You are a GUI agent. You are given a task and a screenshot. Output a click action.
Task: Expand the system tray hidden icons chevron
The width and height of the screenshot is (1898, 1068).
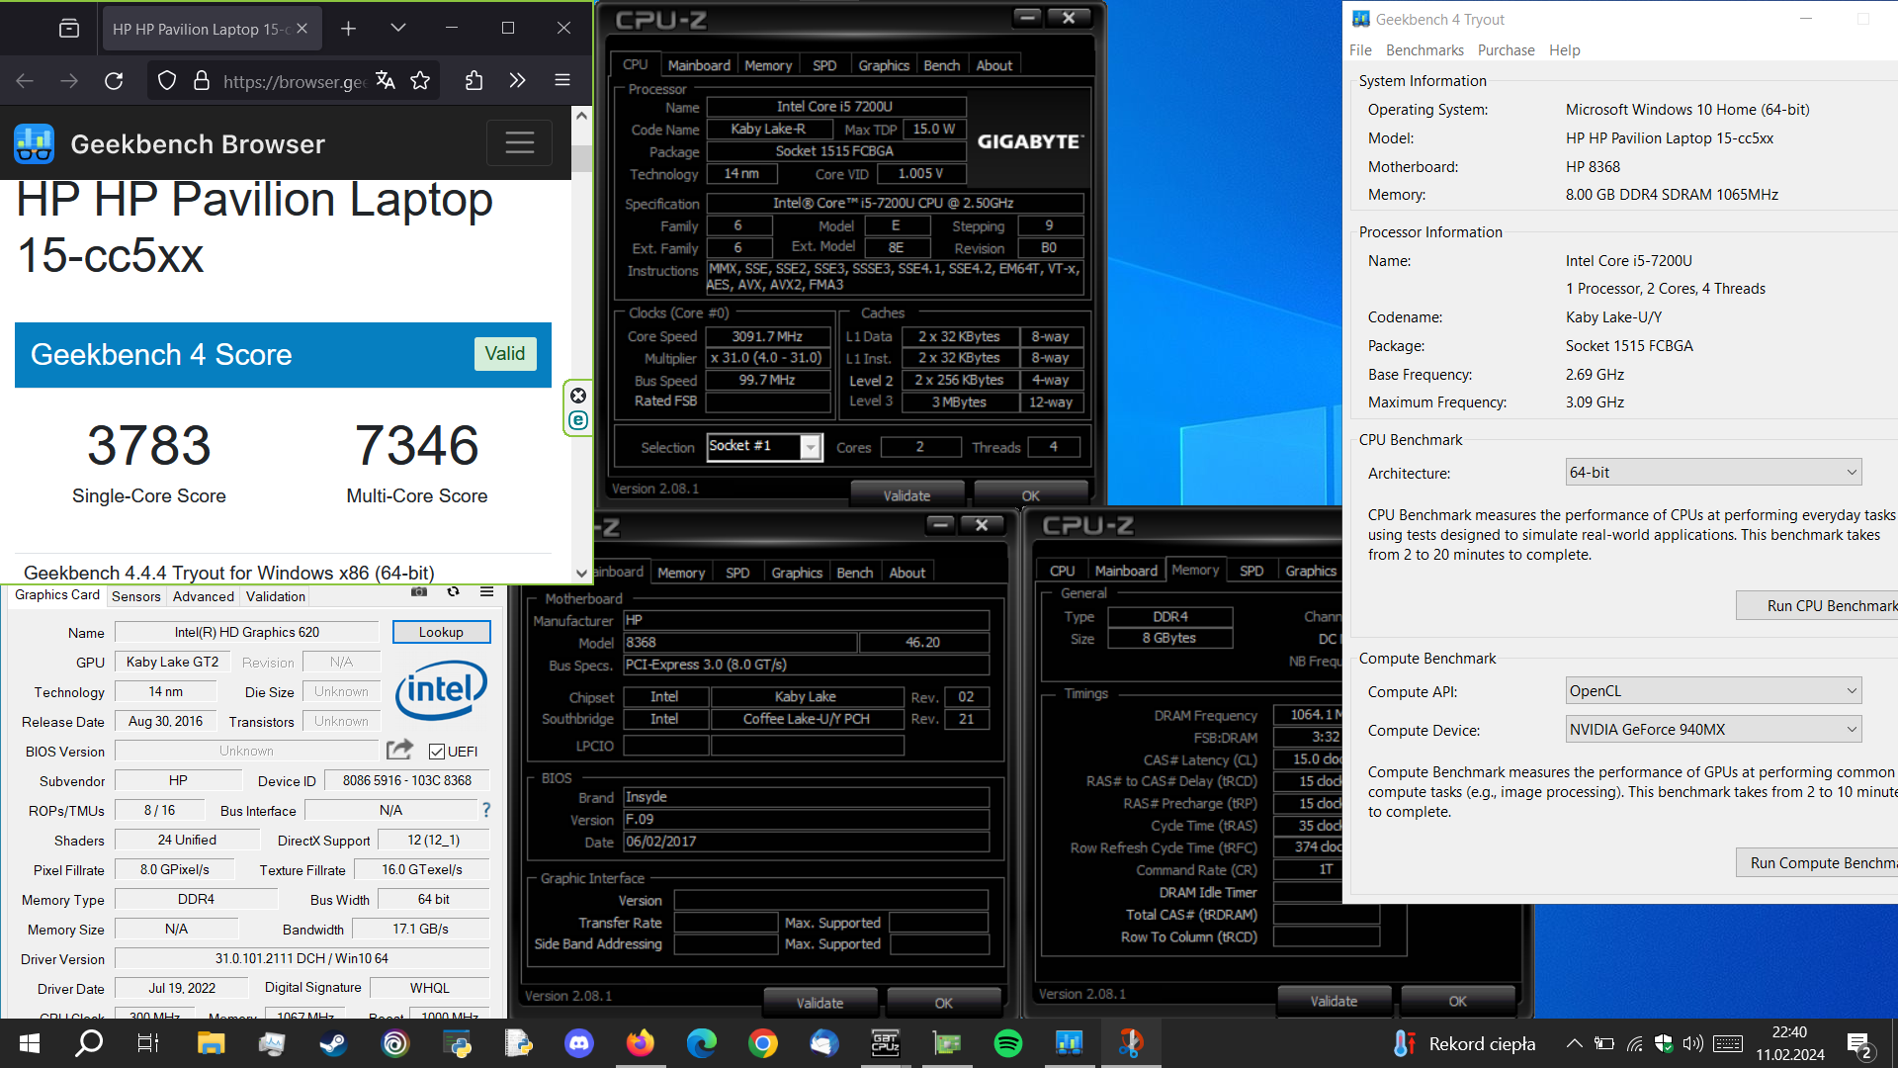tap(1575, 1043)
